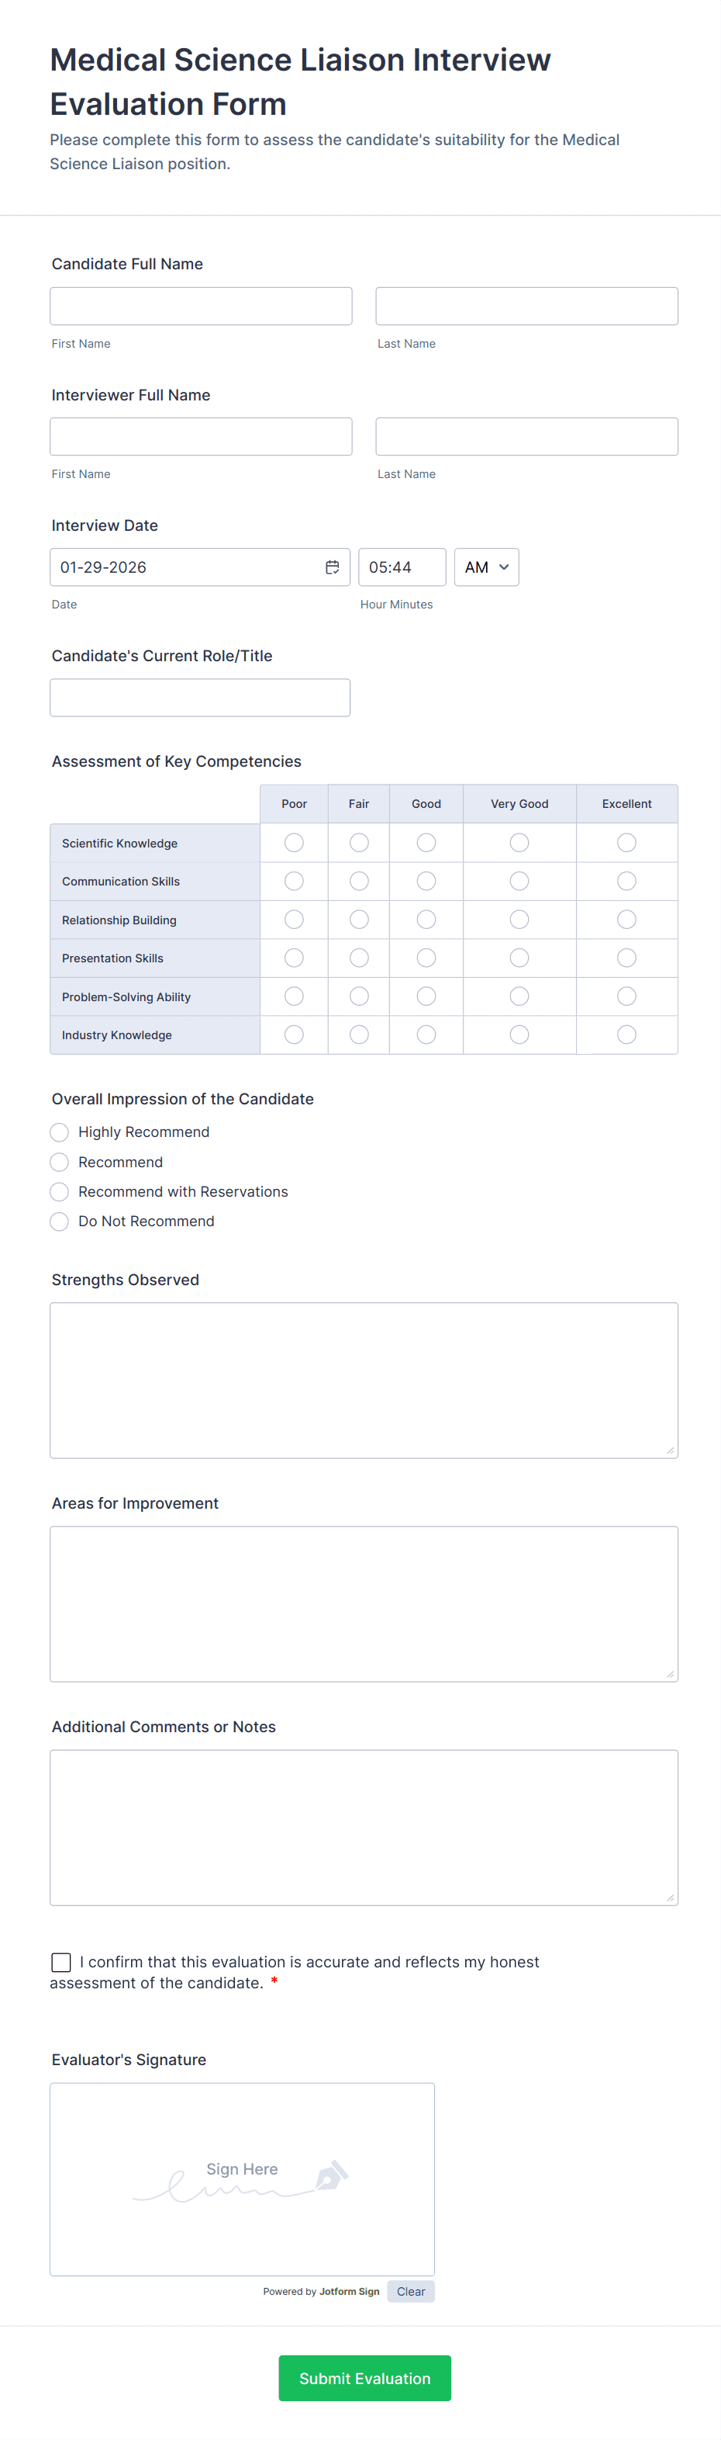Click the candidate First Name field
This screenshot has width=721, height=2440.
pos(201,306)
